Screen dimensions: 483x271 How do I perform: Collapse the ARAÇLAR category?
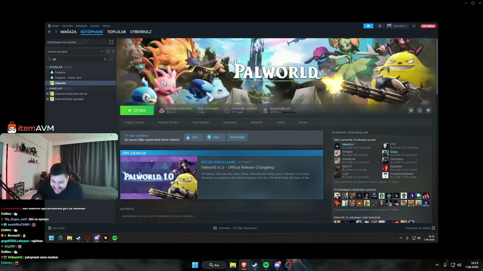tap(48, 88)
